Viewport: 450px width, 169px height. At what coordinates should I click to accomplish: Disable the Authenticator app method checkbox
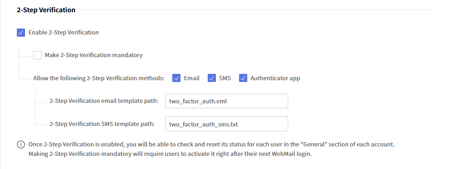tap(243, 78)
